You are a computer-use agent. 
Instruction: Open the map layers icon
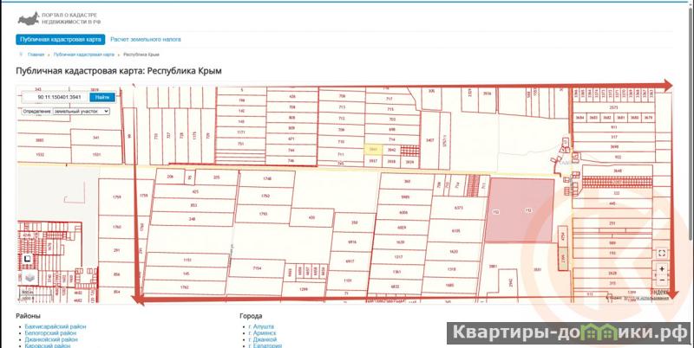coord(27,280)
